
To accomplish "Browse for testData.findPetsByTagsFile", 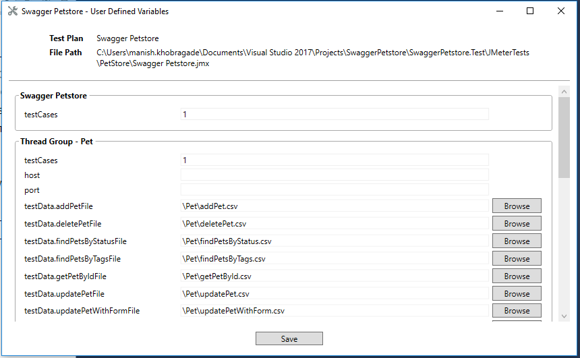I will pyautogui.click(x=517, y=258).
